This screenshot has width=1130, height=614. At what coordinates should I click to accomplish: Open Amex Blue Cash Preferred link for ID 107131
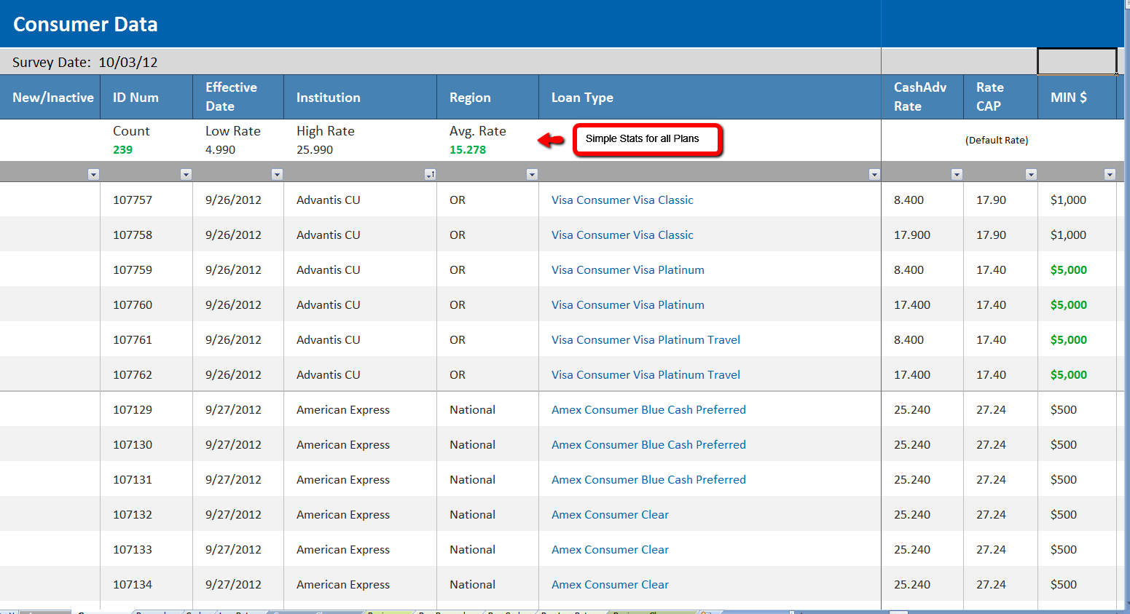click(648, 479)
